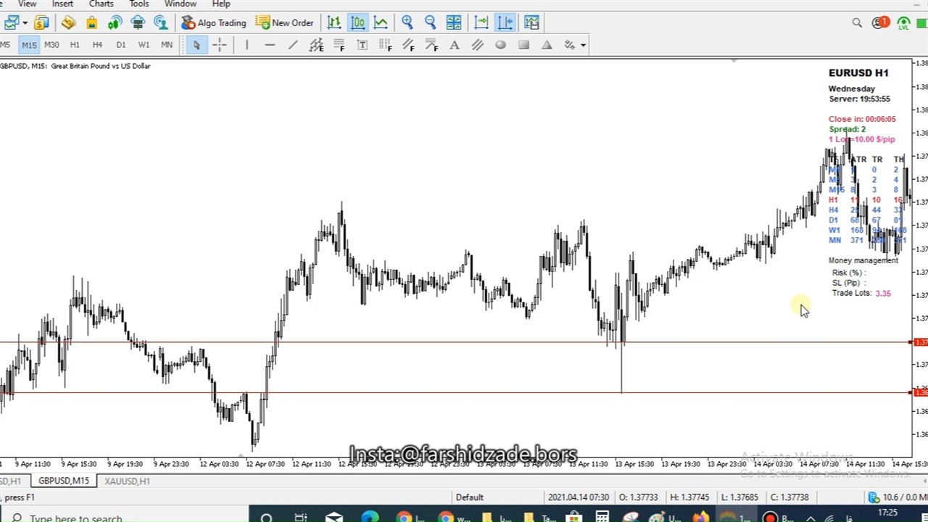Viewport: 928px width, 522px height.
Task: Click the upper red horizontal price line
Action: point(435,342)
